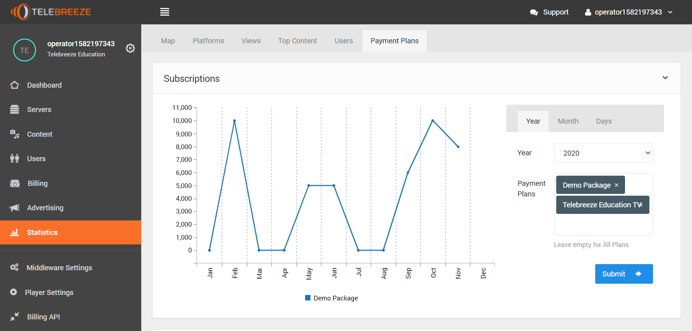
Task: Click the Telebreeze logo
Action: (x=51, y=12)
